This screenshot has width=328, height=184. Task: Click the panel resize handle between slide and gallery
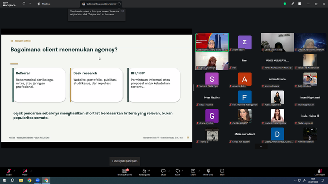(193, 88)
